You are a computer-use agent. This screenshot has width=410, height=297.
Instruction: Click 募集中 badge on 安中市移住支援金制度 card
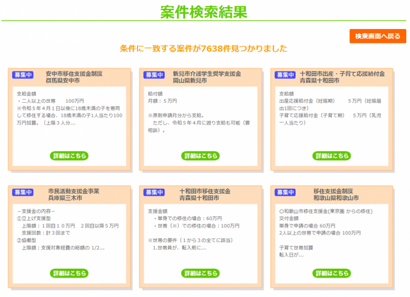pos(23,75)
